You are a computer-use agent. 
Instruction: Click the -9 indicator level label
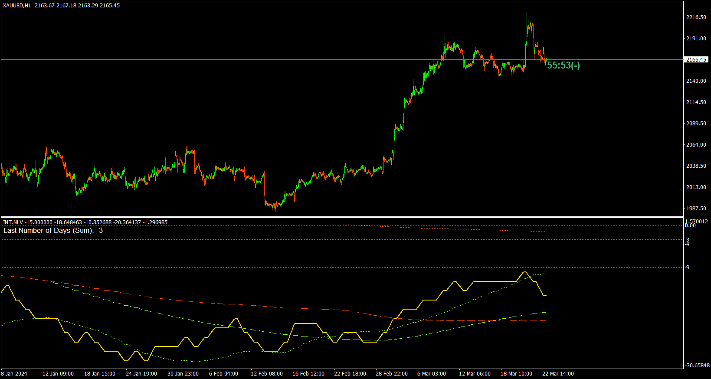[687, 268]
